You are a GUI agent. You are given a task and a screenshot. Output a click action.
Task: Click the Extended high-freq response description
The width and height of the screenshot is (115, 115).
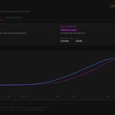(73, 33)
